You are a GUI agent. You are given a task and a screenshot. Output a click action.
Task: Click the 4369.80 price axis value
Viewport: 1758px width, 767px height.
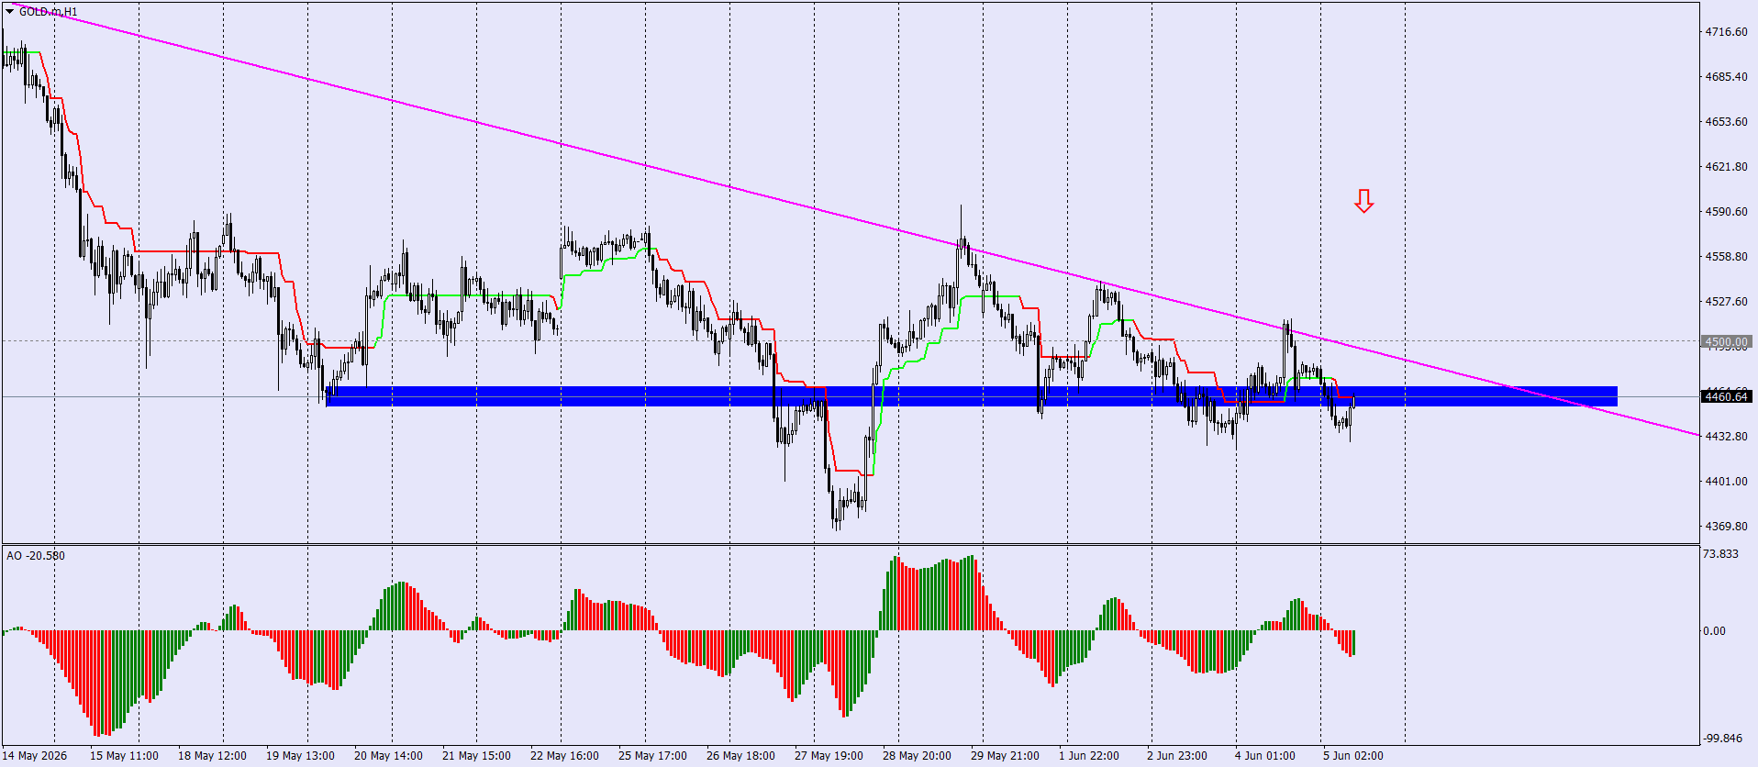pyautogui.click(x=1726, y=526)
